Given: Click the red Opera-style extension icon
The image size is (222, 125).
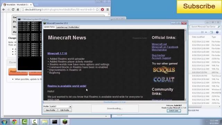Looking at the screenshot, I should [x=103, y=10].
